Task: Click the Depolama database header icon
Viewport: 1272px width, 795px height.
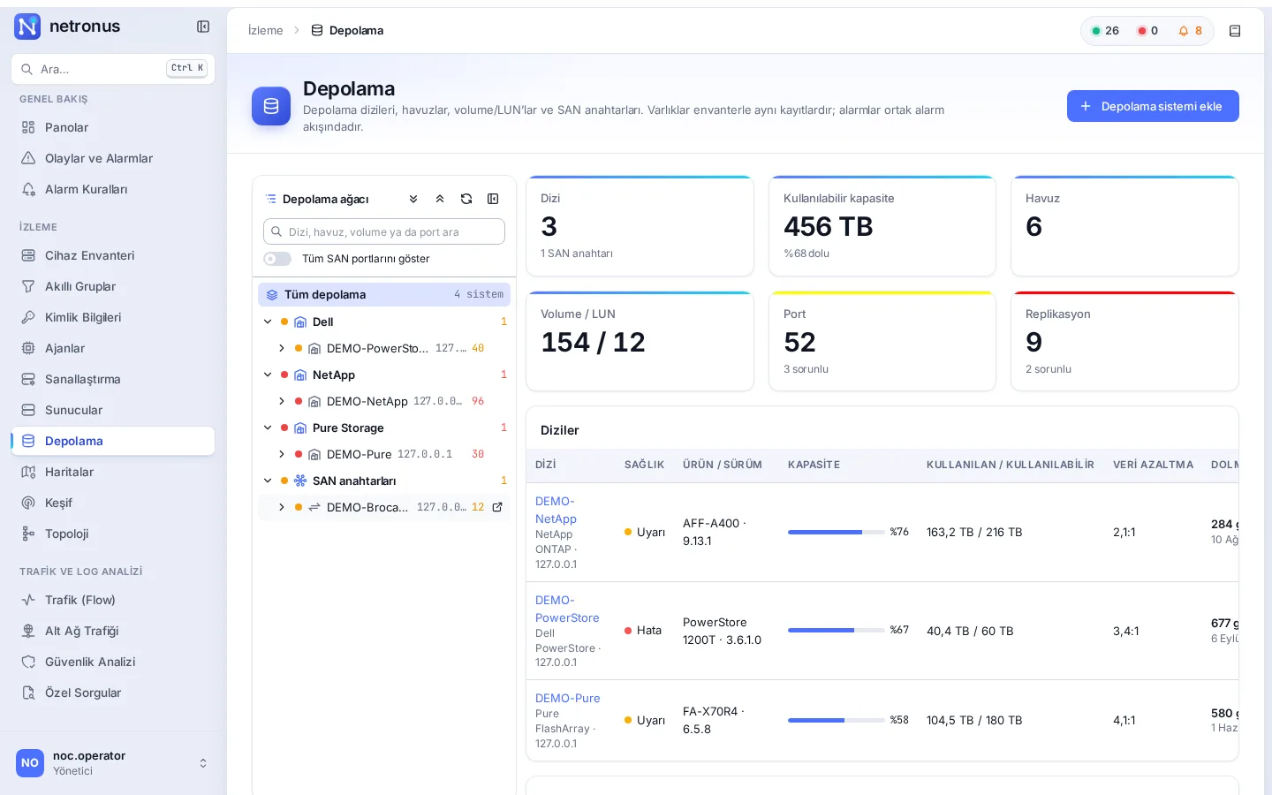Action: [x=271, y=106]
